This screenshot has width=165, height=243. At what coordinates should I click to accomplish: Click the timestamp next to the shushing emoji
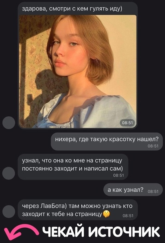coord(128,216)
